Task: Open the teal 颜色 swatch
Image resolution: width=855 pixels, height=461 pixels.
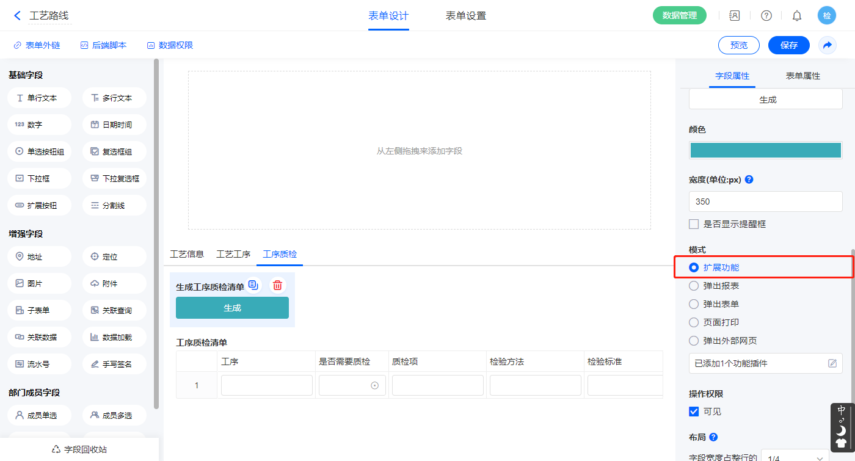Action: click(765, 150)
